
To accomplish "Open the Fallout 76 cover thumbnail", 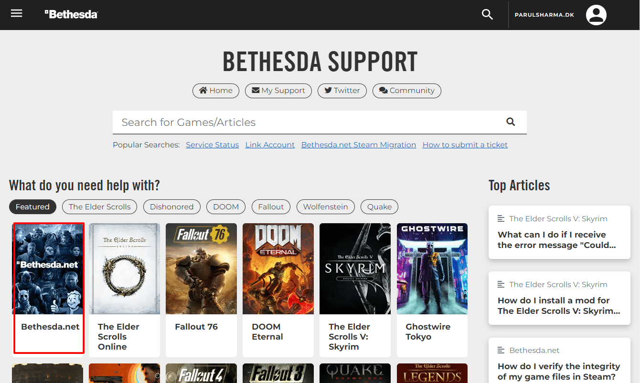I will click(202, 269).
